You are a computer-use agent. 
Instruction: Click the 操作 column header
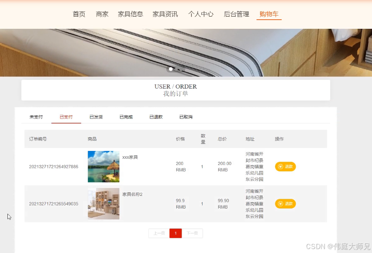point(279,139)
